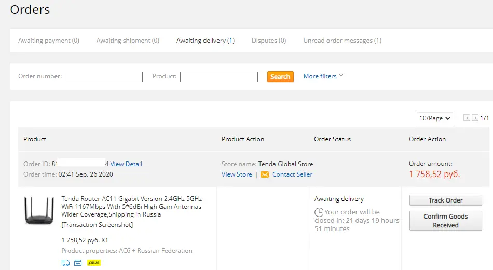The width and height of the screenshot is (493, 270).
Task: Click the return arrow box icon
Action: click(78, 262)
